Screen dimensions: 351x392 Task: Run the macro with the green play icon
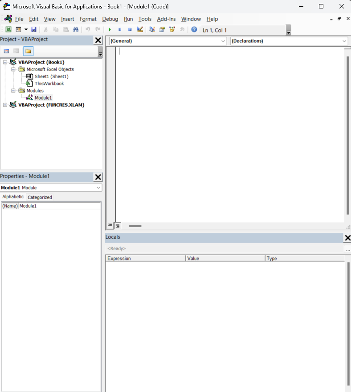(x=110, y=29)
